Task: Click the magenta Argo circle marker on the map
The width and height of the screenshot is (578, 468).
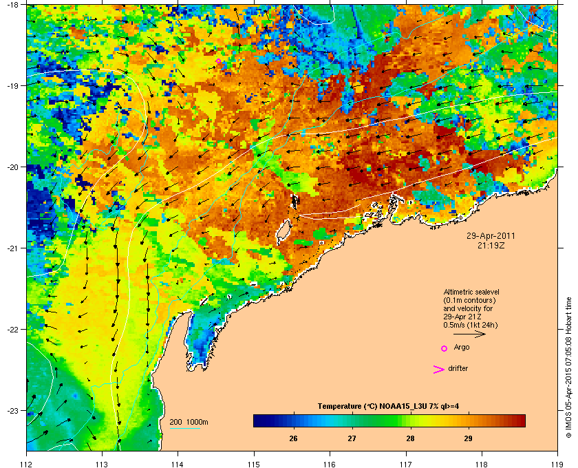Action: click(x=218, y=61)
